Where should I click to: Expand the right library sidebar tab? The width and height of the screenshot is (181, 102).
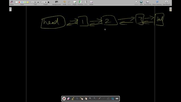tap(171, 9)
